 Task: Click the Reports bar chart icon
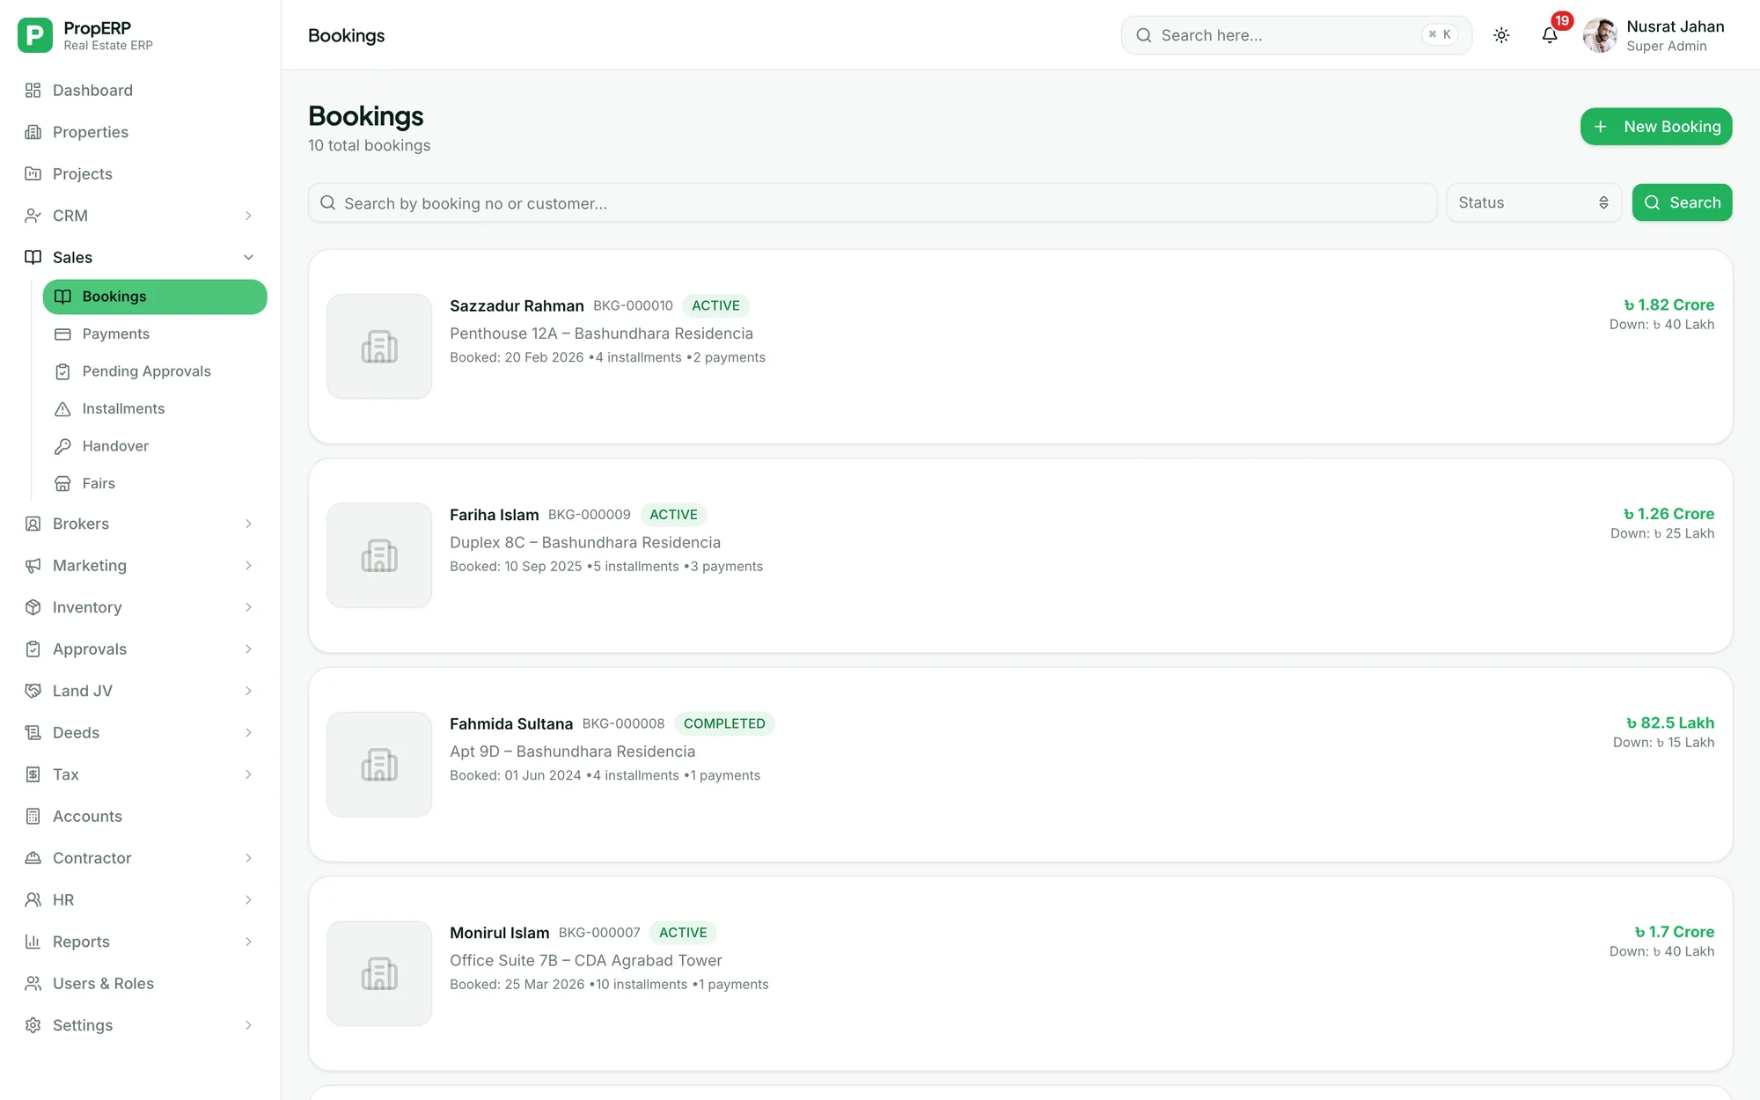(x=33, y=942)
